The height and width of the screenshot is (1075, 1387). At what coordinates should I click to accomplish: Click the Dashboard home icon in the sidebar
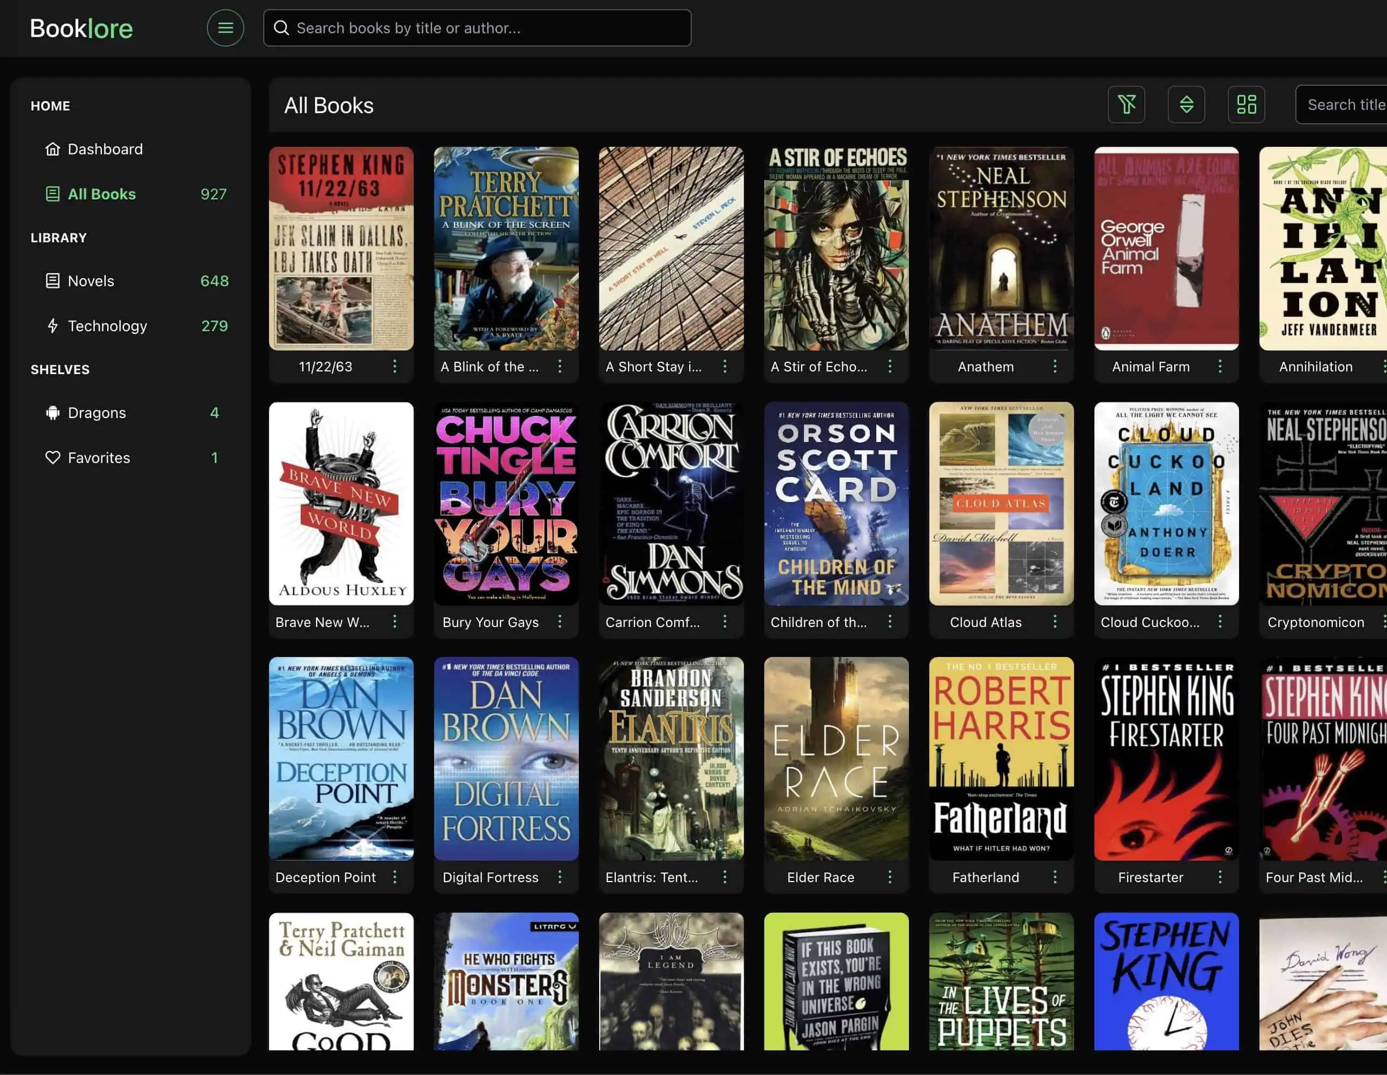54,148
